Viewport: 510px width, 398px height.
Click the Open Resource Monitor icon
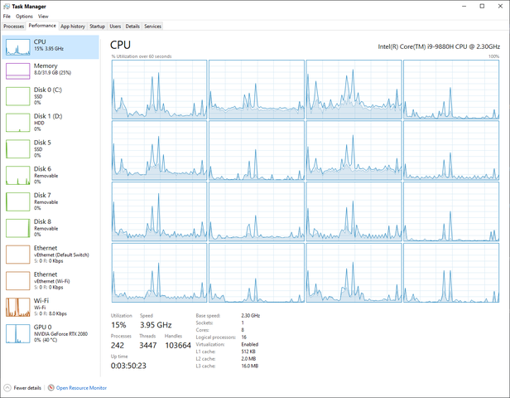tap(51, 387)
